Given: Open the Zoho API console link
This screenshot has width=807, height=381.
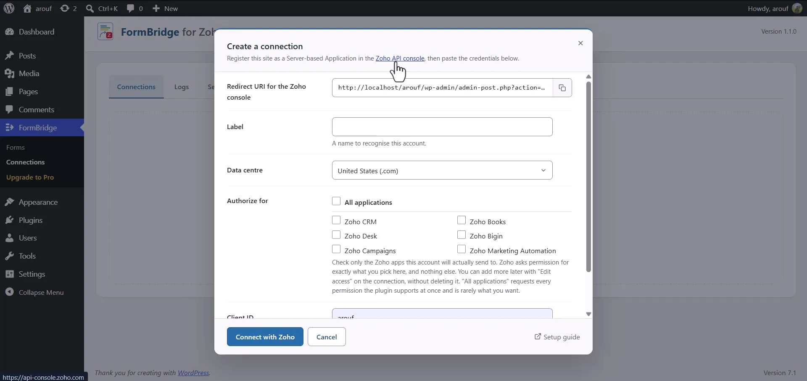Looking at the screenshot, I should coord(400,58).
